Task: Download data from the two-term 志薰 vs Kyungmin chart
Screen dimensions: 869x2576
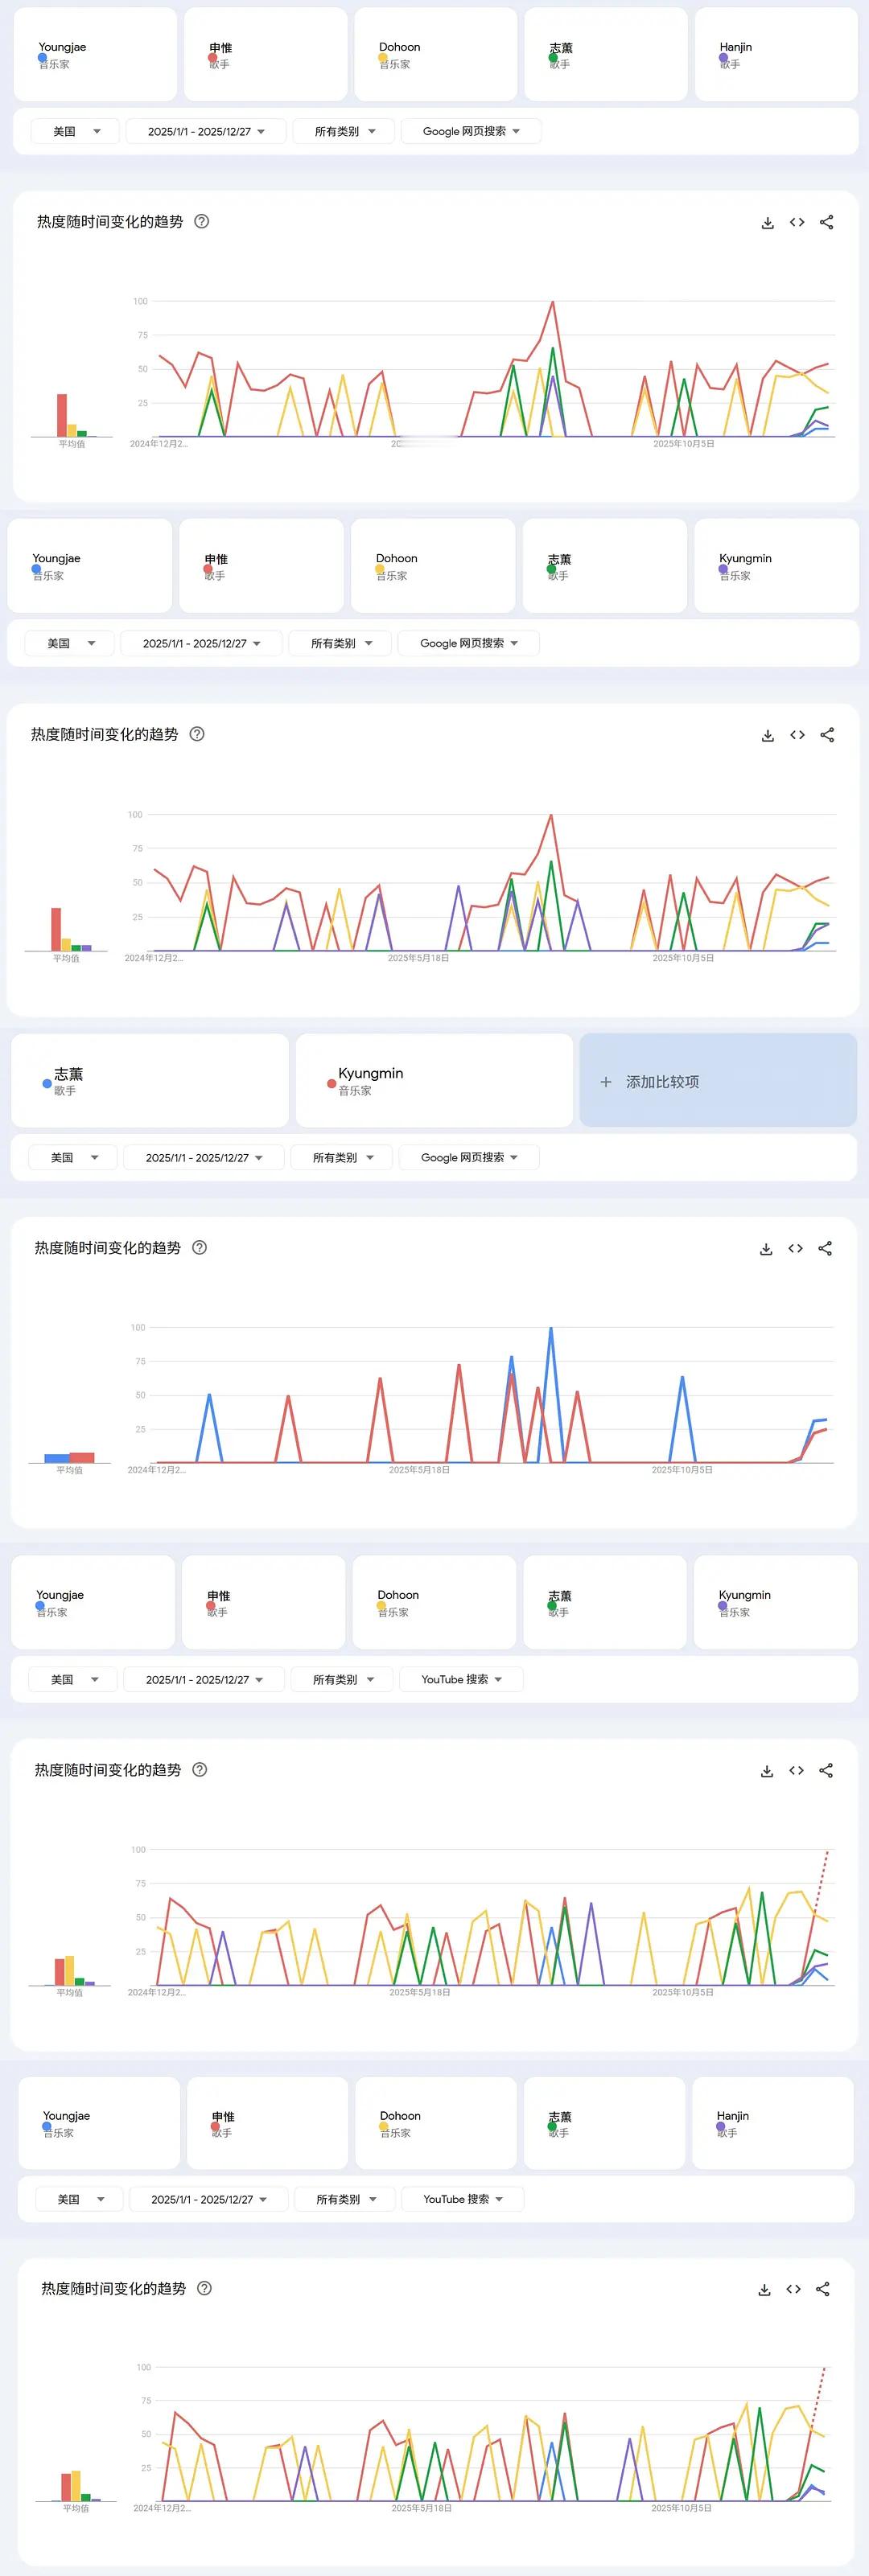Action: click(766, 1249)
